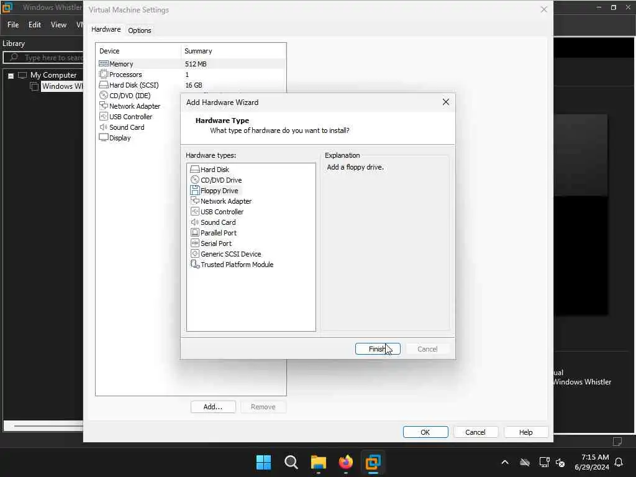Click Network Adapter icon in device list
This screenshot has height=477, width=636.
click(x=104, y=106)
